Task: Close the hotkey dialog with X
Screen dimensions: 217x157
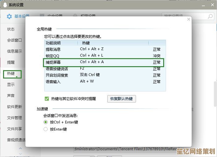Action: coord(189,19)
